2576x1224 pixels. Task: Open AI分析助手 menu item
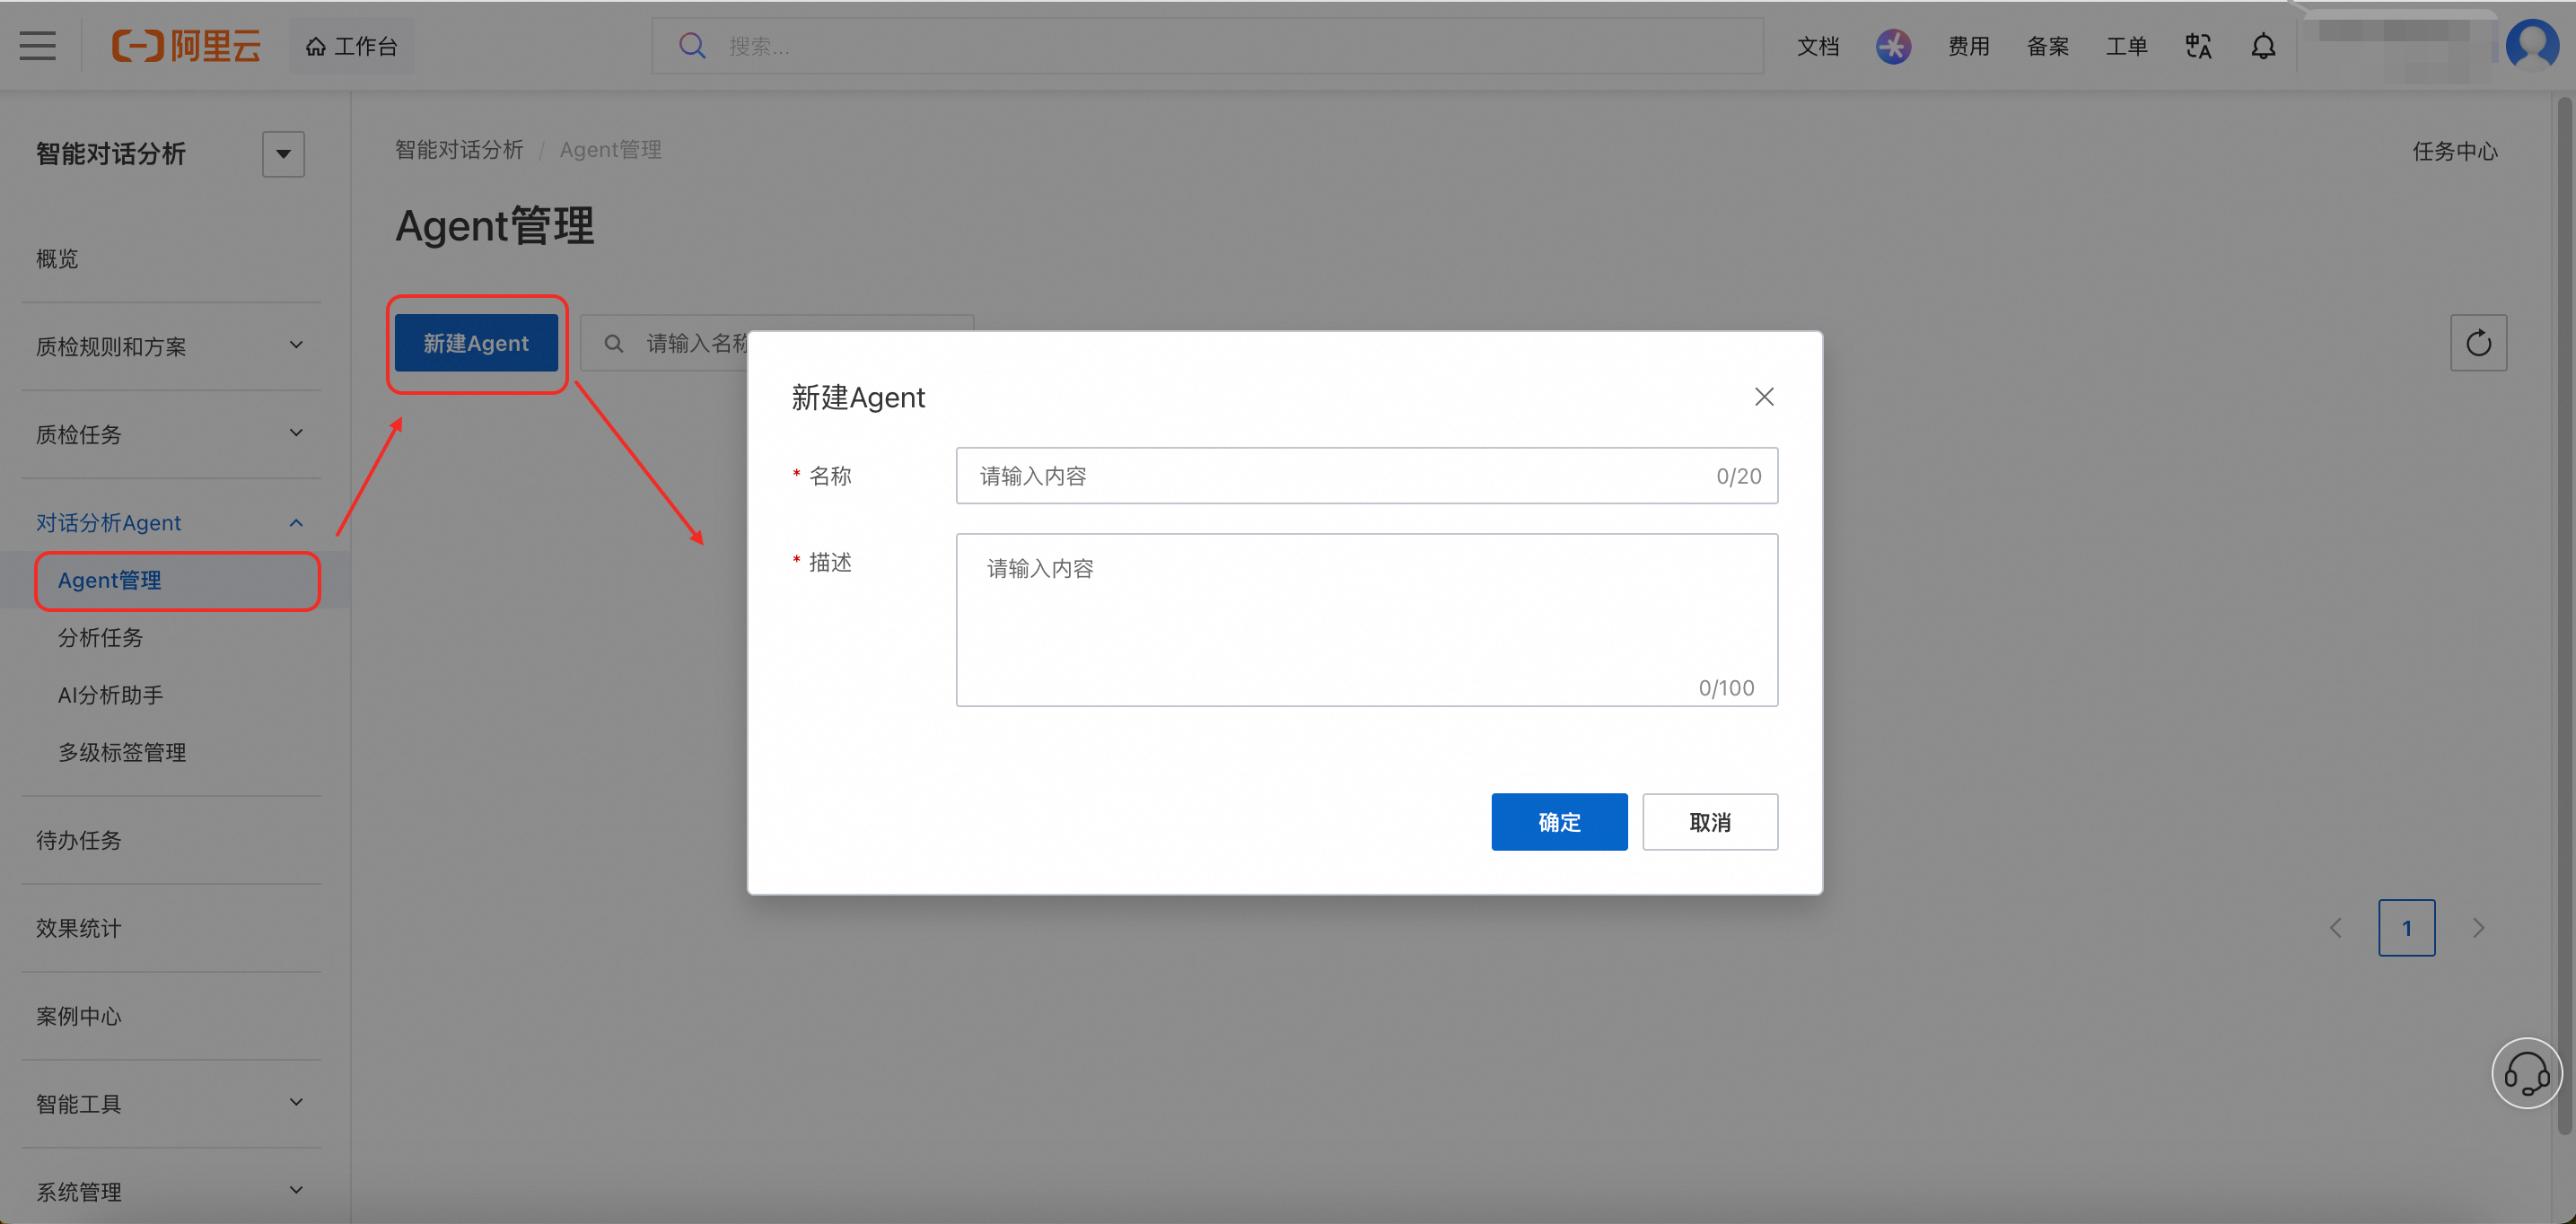click(110, 694)
